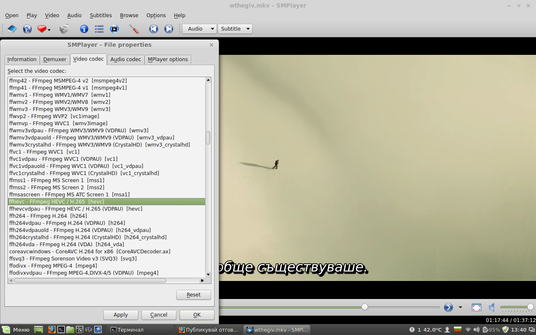536x335 pixels.
Task: Select ffwmv3 - FFmpeg WMV3/WMV9 codec
Action: click(x=106, y=109)
